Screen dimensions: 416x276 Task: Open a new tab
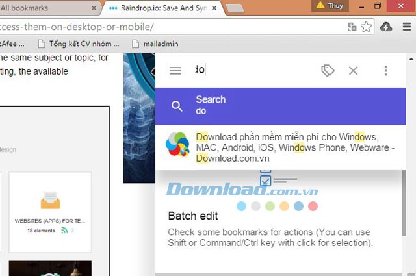(234, 8)
